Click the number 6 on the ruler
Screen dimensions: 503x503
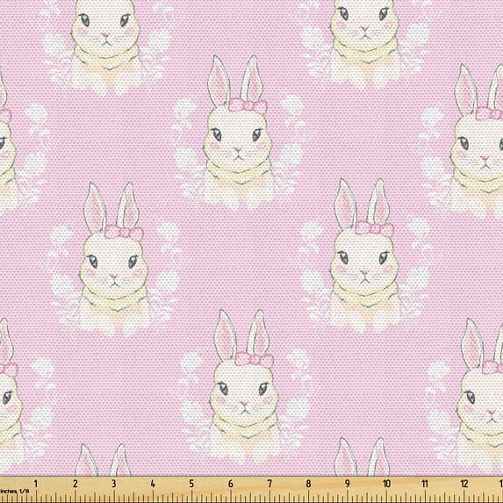pos(231,484)
